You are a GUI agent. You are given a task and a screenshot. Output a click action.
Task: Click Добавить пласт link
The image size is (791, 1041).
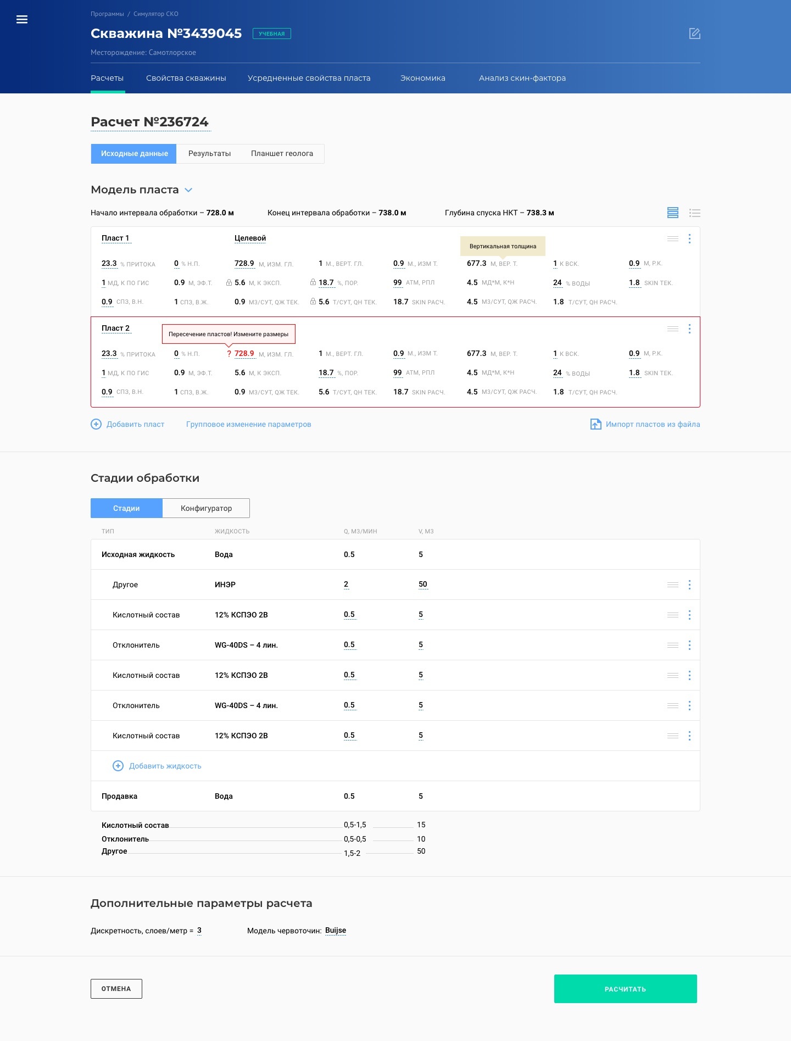135,424
